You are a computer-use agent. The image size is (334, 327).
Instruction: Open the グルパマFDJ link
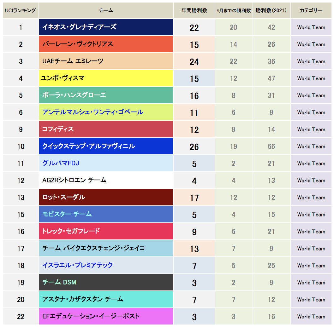61,163
